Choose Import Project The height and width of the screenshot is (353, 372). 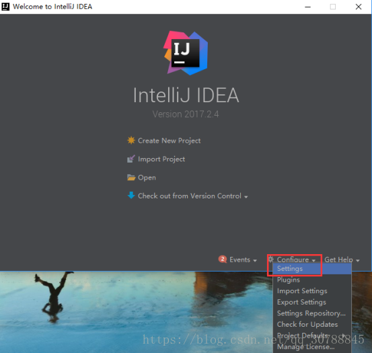pyautogui.click(x=161, y=159)
